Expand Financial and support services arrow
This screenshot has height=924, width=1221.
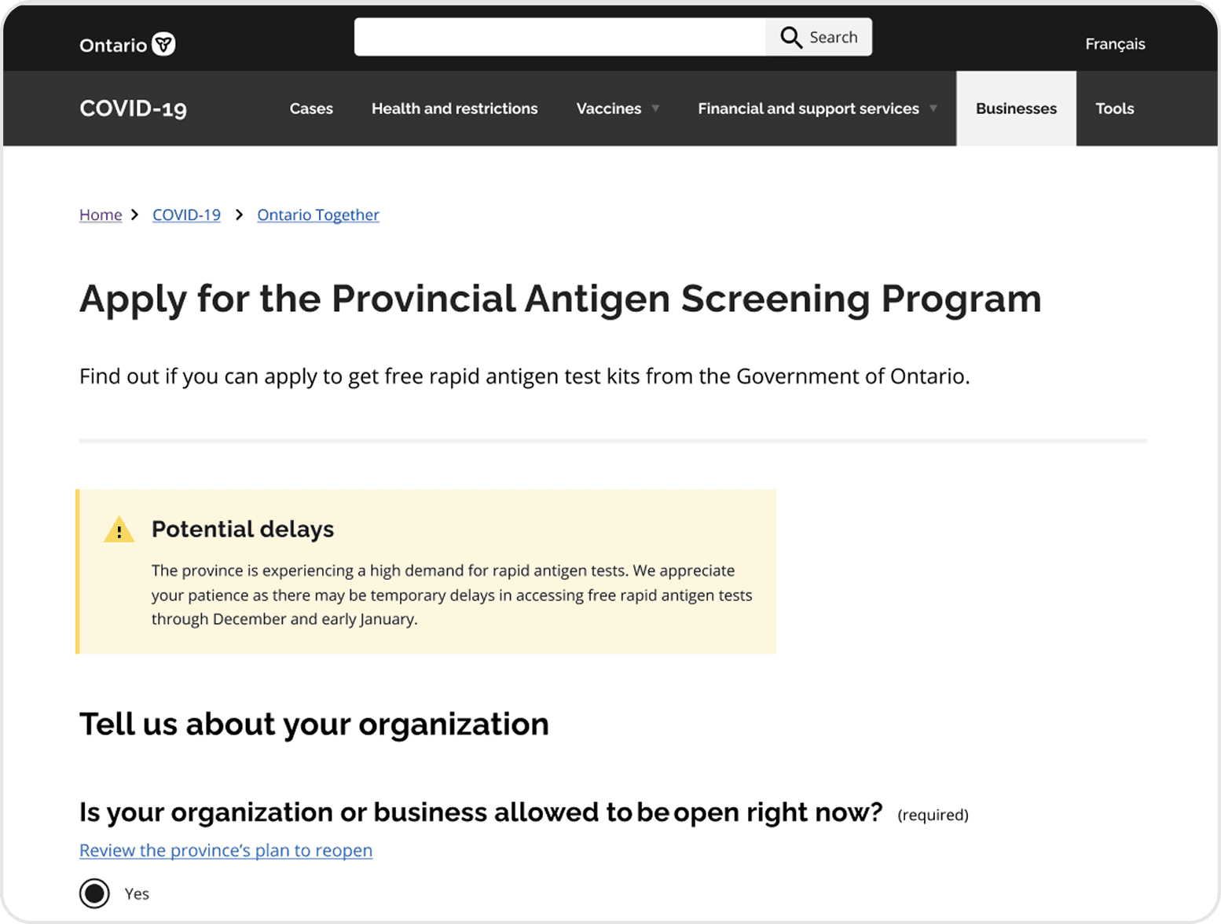pos(933,108)
